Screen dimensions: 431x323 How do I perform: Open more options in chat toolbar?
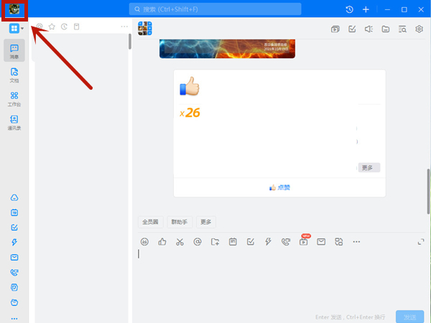click(x=356, y=242)
